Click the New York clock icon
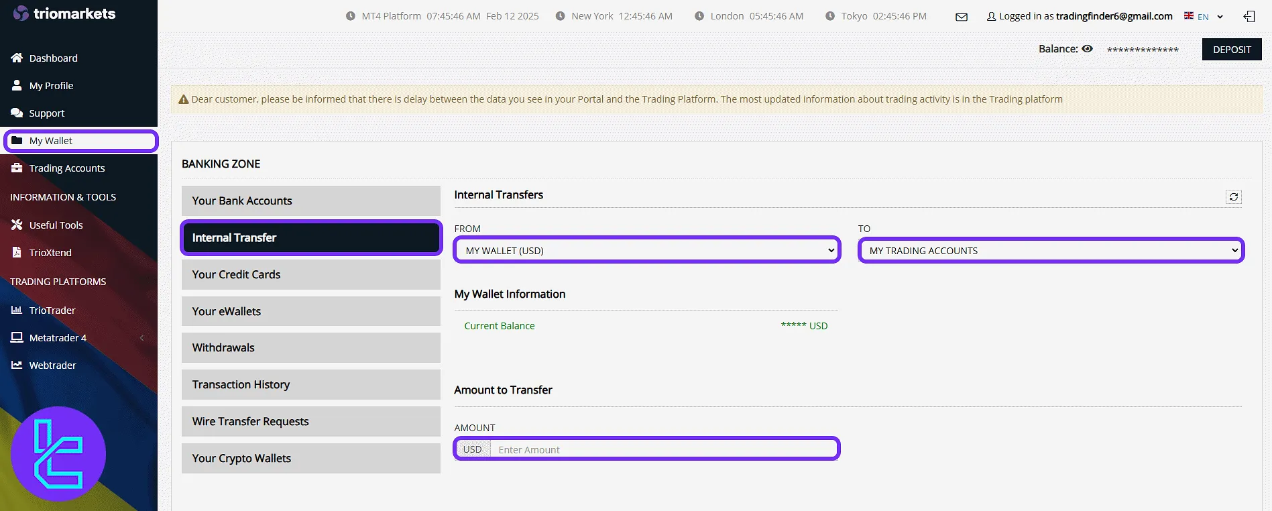Viewport: 1272px width, 511px height. [x=561, y=16]
